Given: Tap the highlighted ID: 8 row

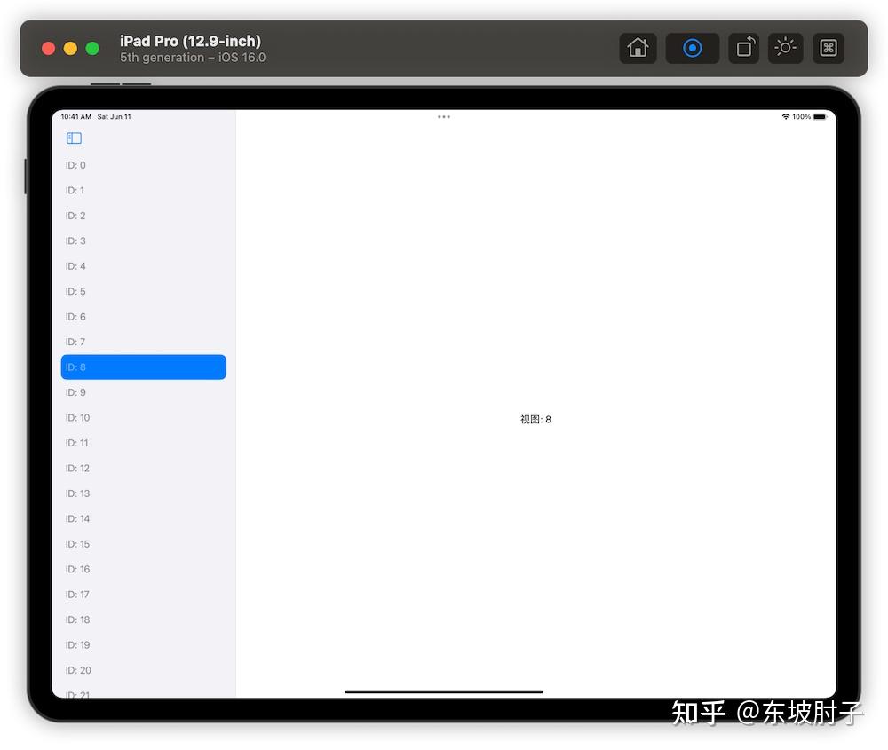Looking at the screenshot, I should [x=142, y=367].
